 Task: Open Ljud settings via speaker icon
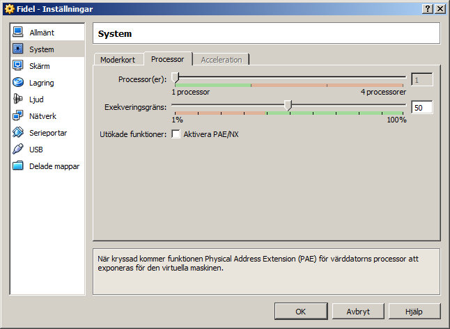18,99
